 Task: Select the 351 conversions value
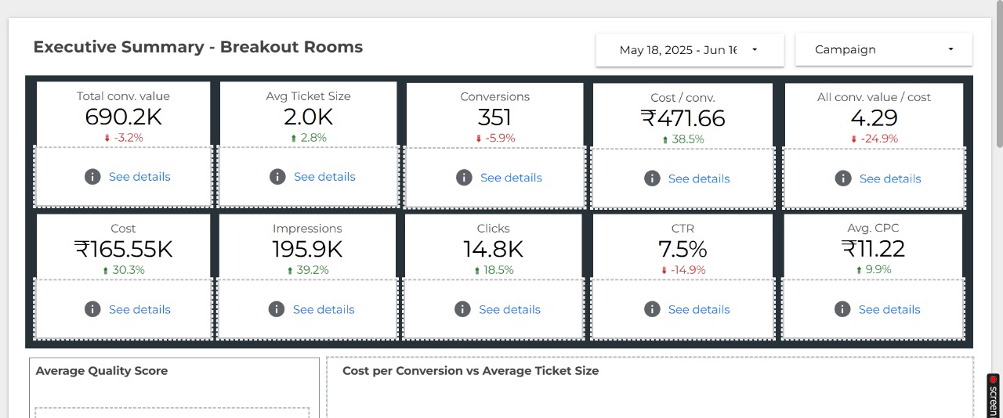494,117
